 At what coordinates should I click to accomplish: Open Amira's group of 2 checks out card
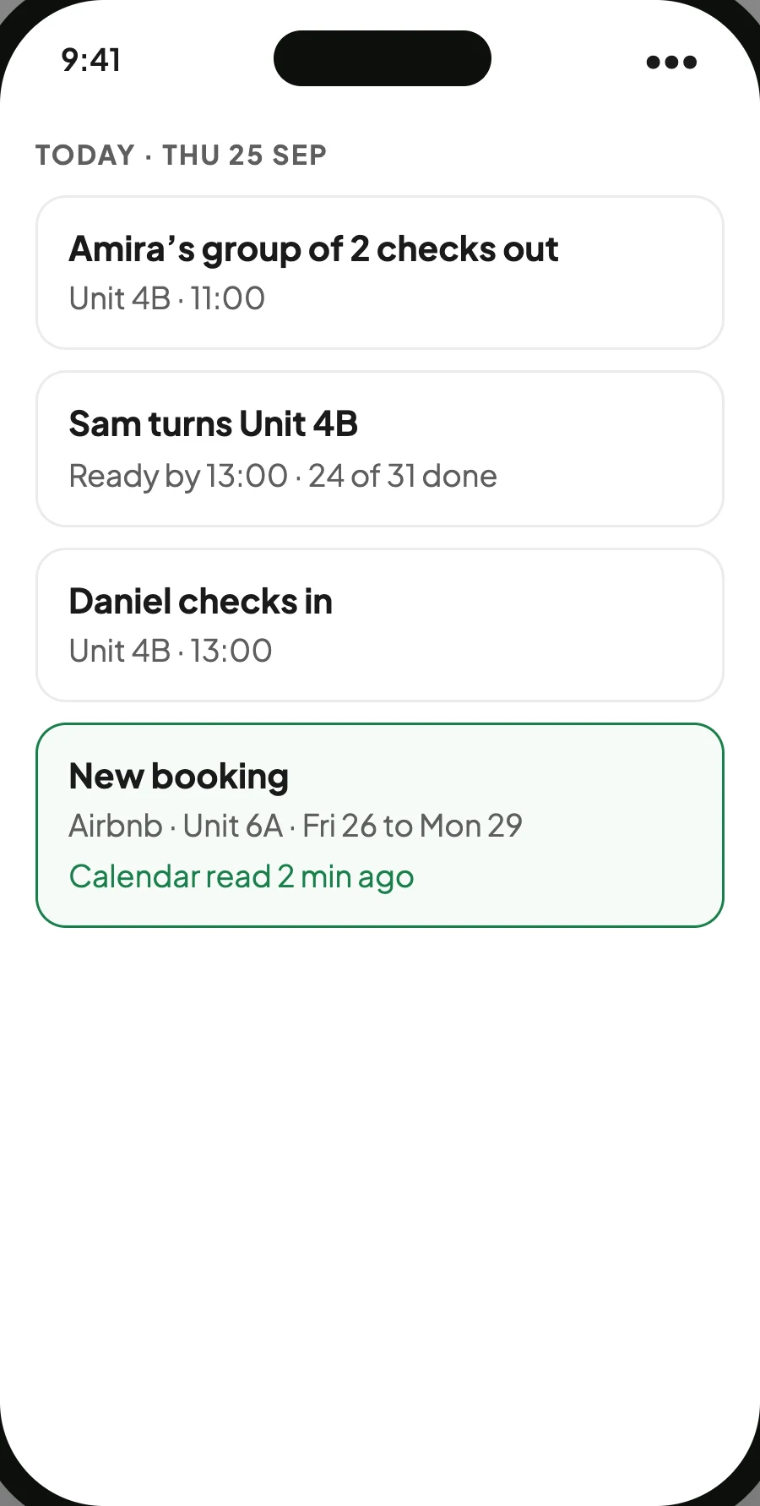point(380,272)
